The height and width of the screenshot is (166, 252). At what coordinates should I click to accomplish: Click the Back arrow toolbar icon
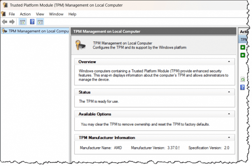pos(5,22)
